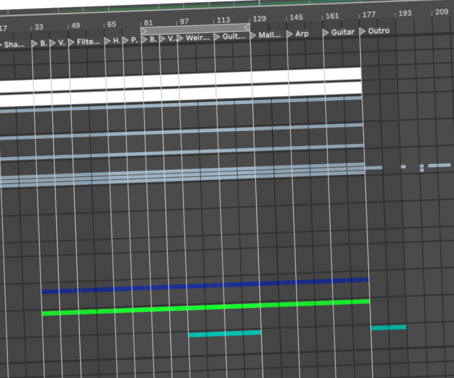Select the Mall... locator arrow

pyautogui.click(x=253, y=35)
